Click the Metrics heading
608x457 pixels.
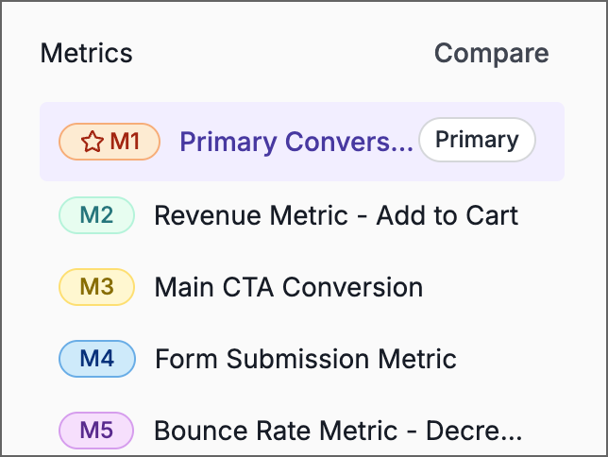(87, 53)
